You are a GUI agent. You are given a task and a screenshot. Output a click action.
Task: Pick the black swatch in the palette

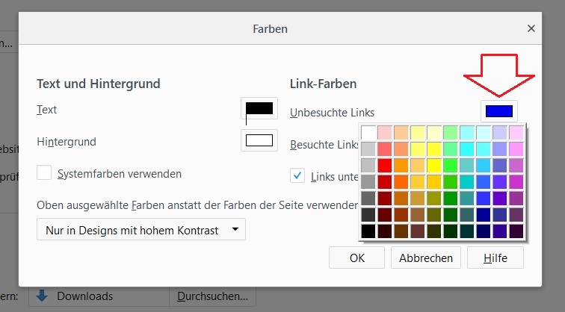(368, 231)
